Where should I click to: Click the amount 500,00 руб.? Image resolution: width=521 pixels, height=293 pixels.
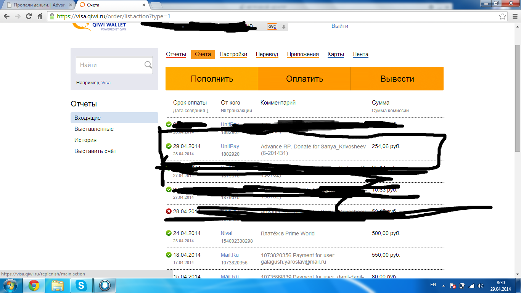(386, 233)
